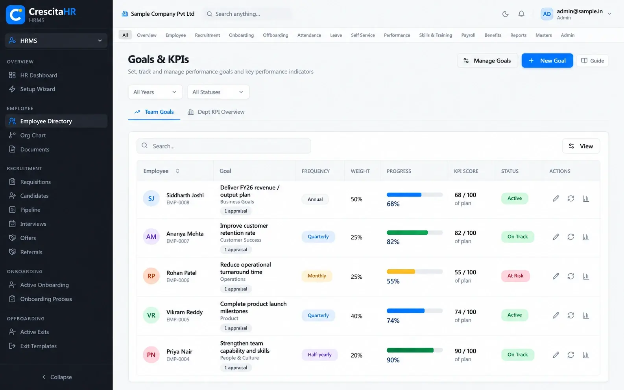Click pencil icon in Rohan Patel's row
The width and height of the screenshot is (624, 390).
click(556, 276)
